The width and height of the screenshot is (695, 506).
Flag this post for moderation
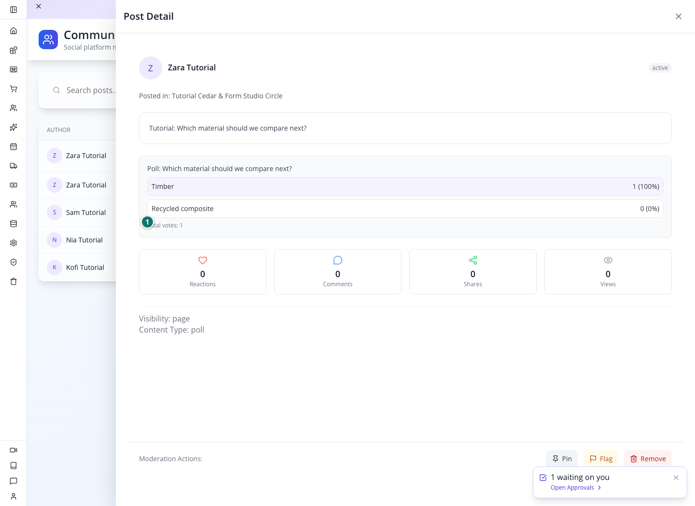click(x=601, y=459)
